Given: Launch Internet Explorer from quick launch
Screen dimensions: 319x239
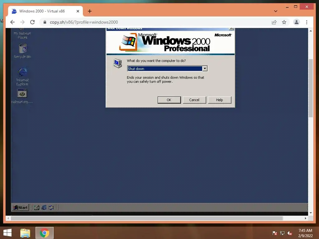Looking at the screenshot, I should tap(44, 208).
